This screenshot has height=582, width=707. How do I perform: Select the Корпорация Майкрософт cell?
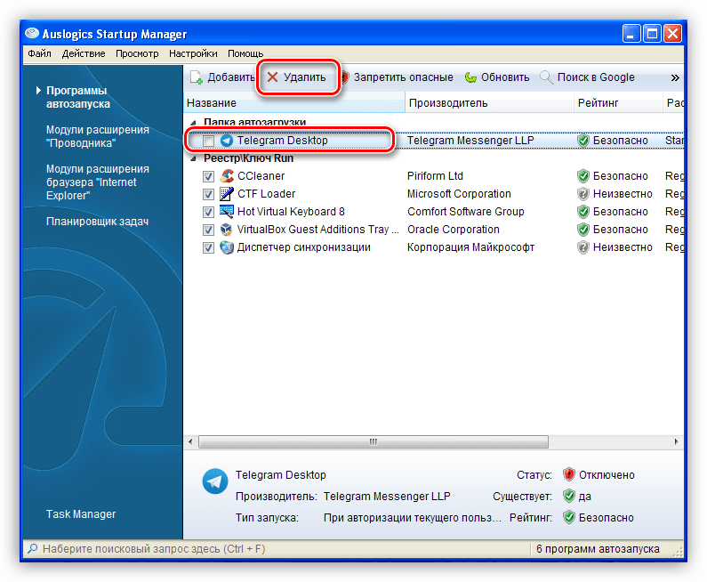click(x=470, y=247)
